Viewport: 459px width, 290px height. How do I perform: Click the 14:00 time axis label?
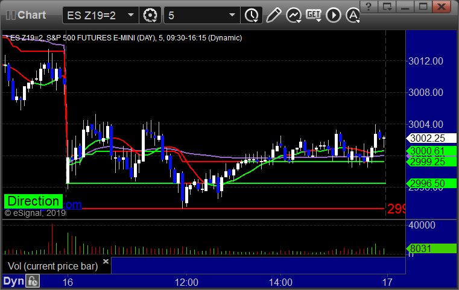click(x=280, y=282)
